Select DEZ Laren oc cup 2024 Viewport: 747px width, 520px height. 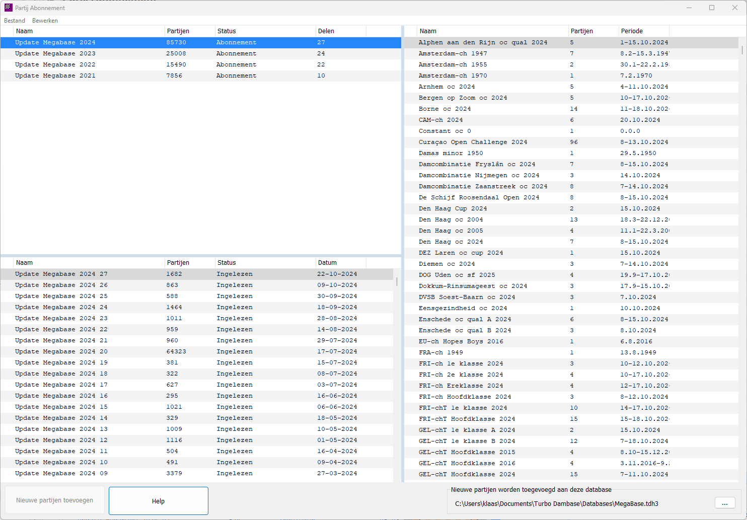pos(571,253)
